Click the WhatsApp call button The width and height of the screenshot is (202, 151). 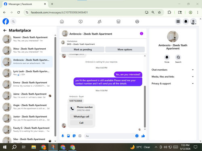81,116
